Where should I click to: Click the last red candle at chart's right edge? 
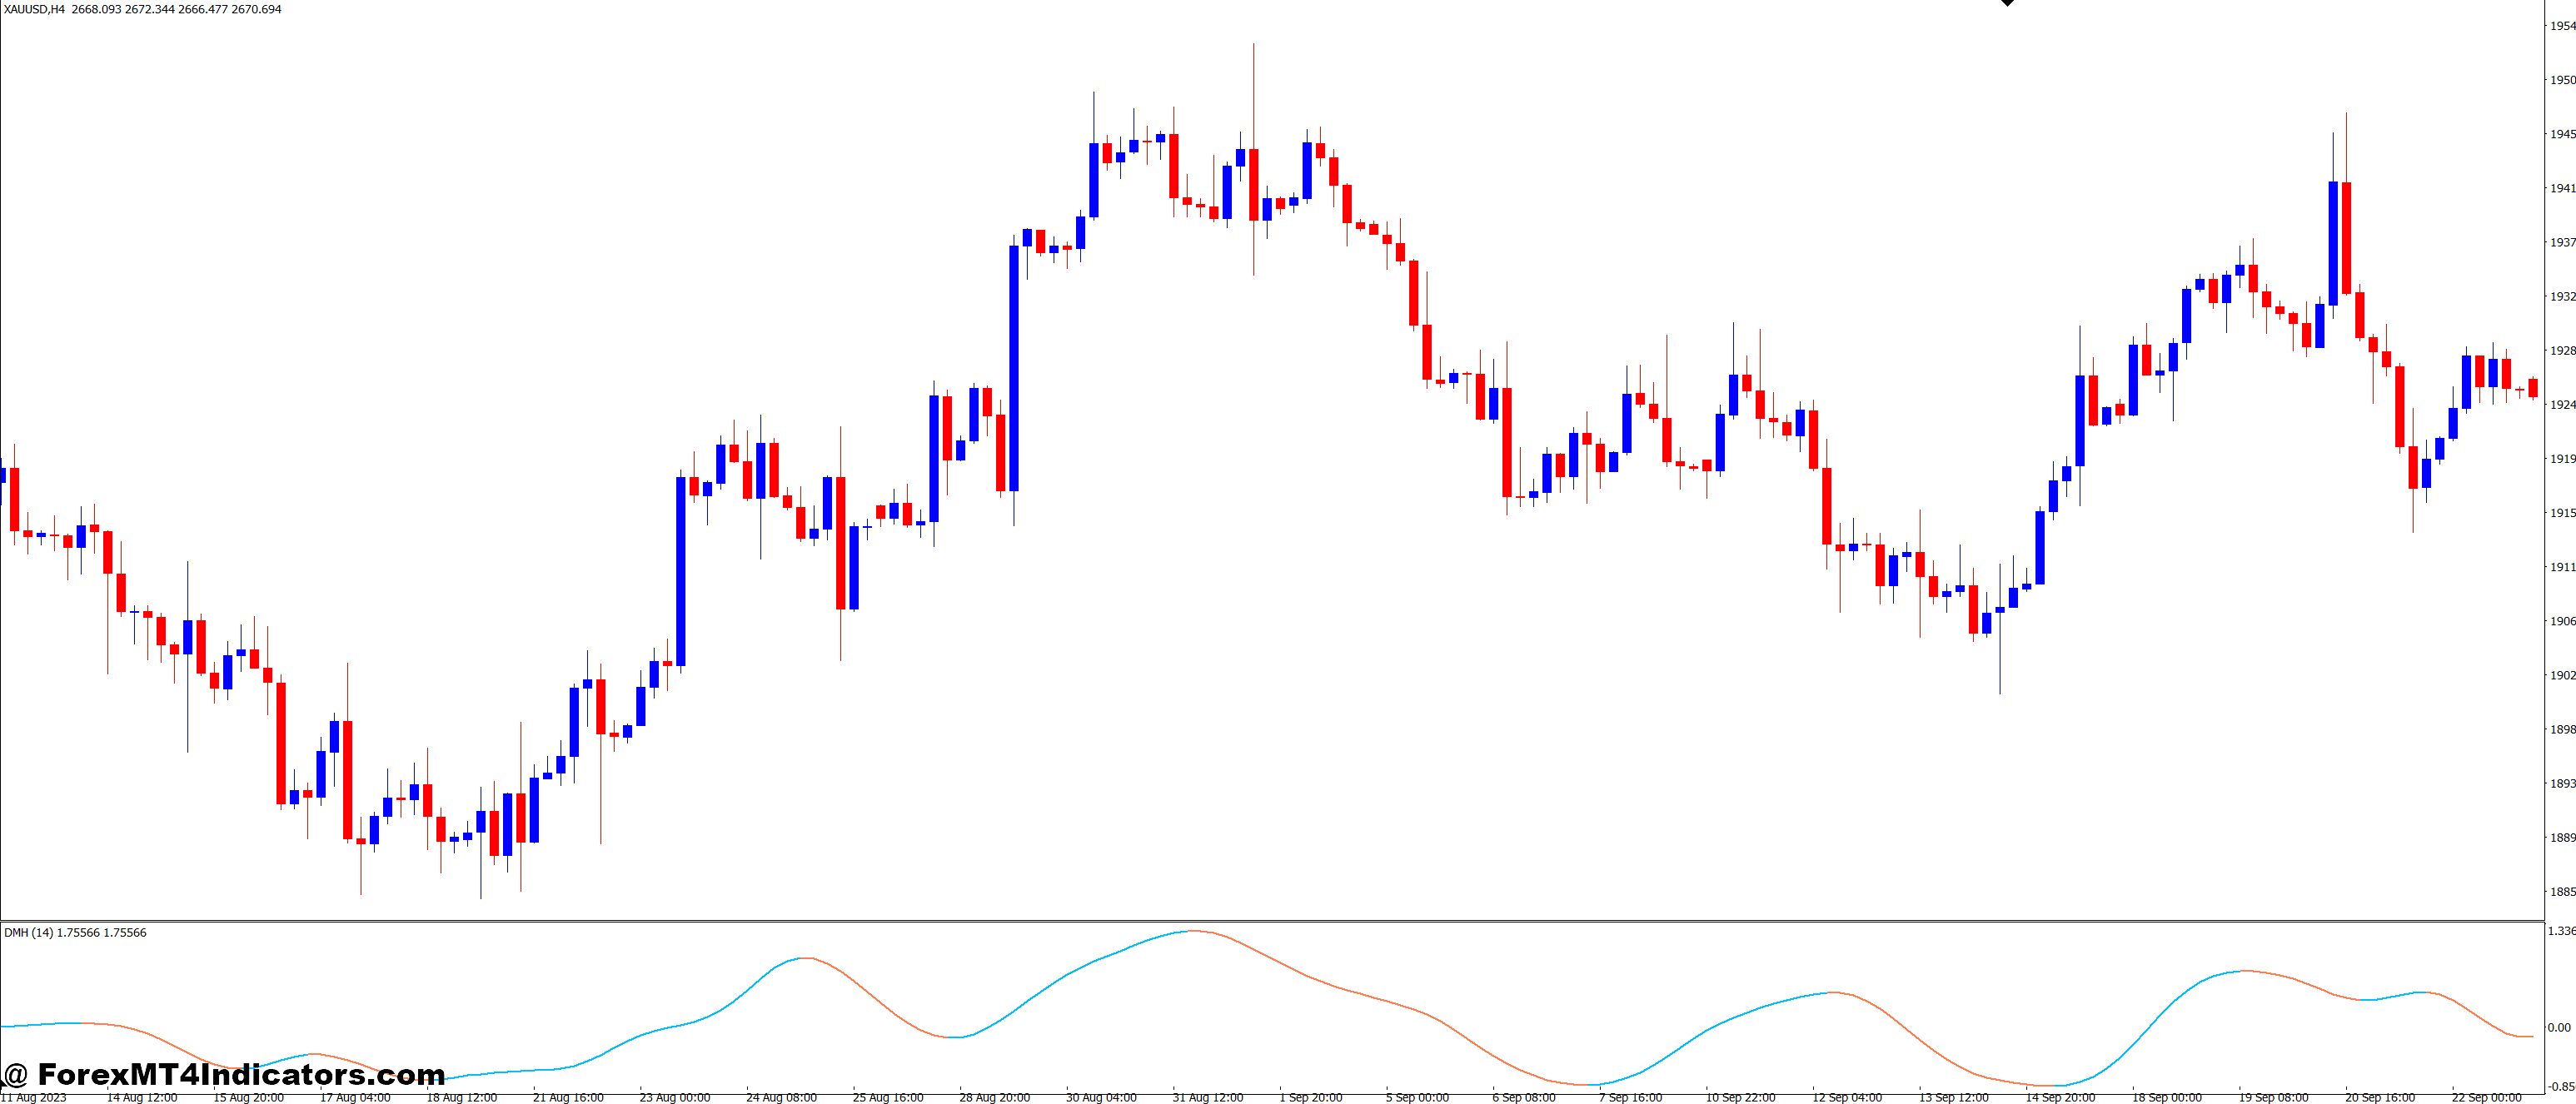pyautogui.click(x=2533, y=388)
